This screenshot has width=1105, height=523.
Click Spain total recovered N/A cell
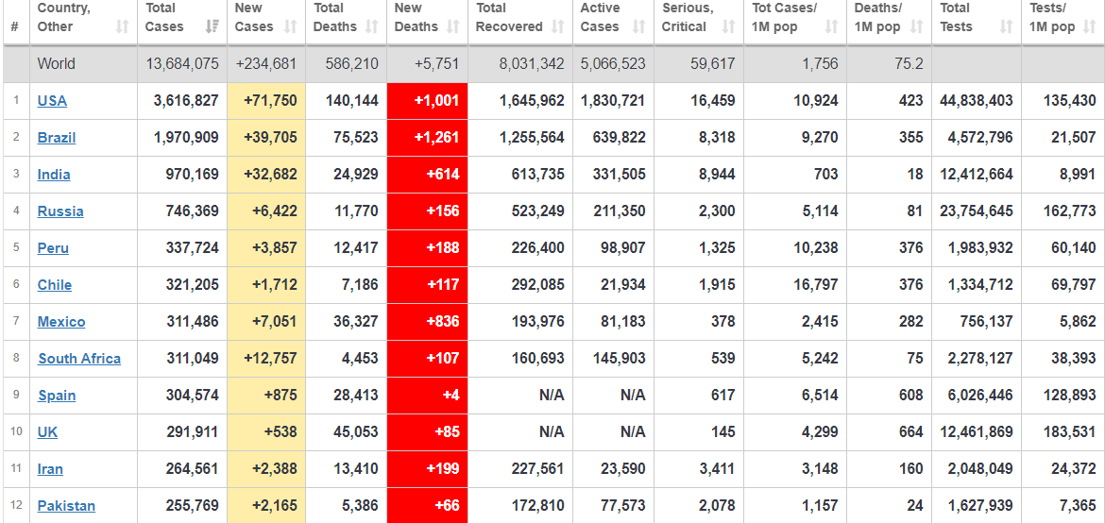552,396
